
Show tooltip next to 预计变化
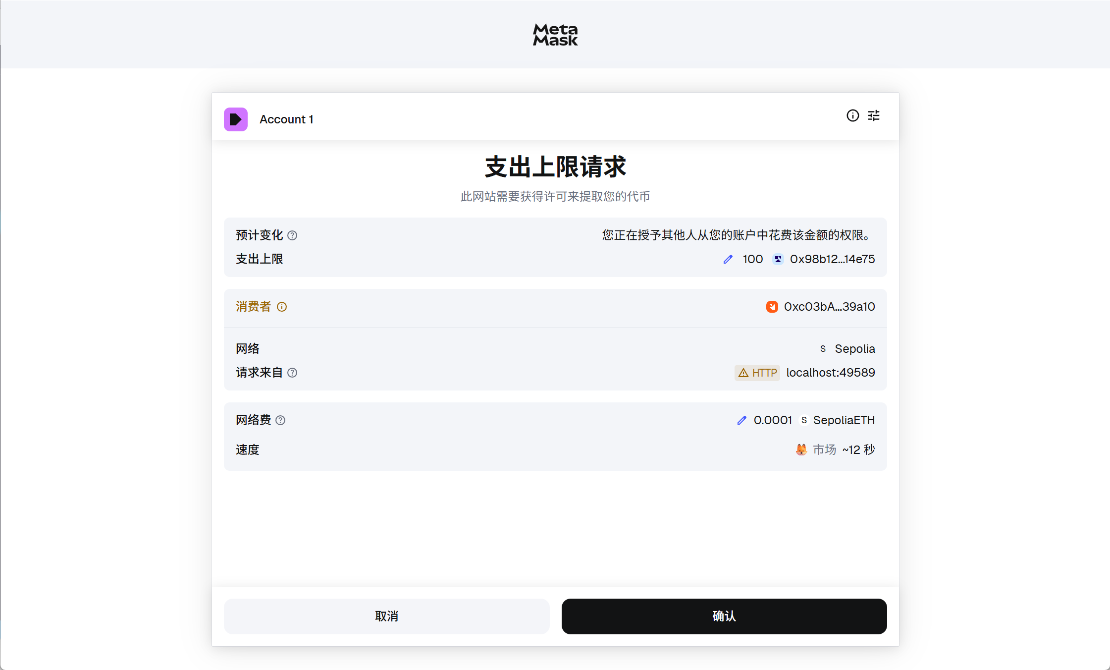[292, 235]
